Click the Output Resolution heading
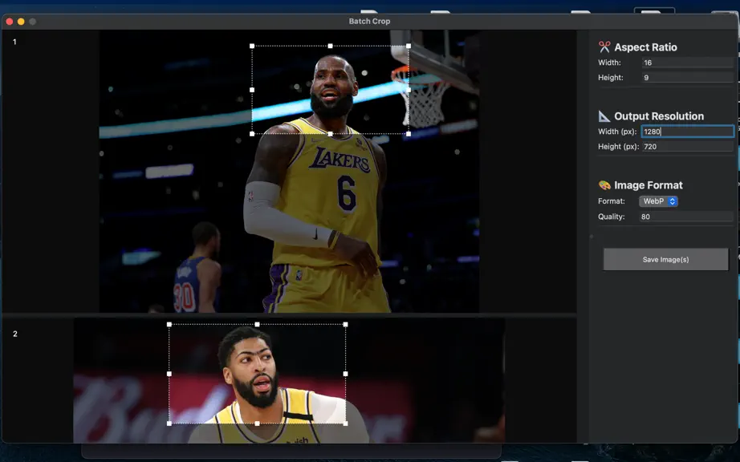740x462 pixels. [x=659, y=116]
